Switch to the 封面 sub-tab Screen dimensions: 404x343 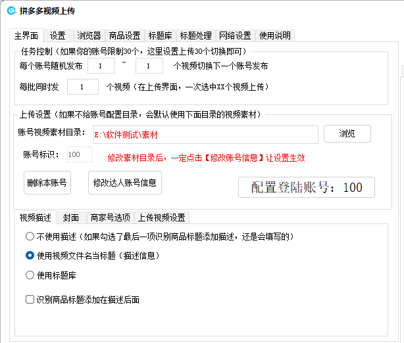tap(71, 217)
